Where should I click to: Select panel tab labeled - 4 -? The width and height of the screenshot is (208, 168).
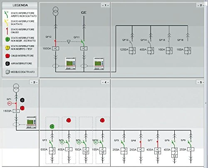(x=105, y=82)
